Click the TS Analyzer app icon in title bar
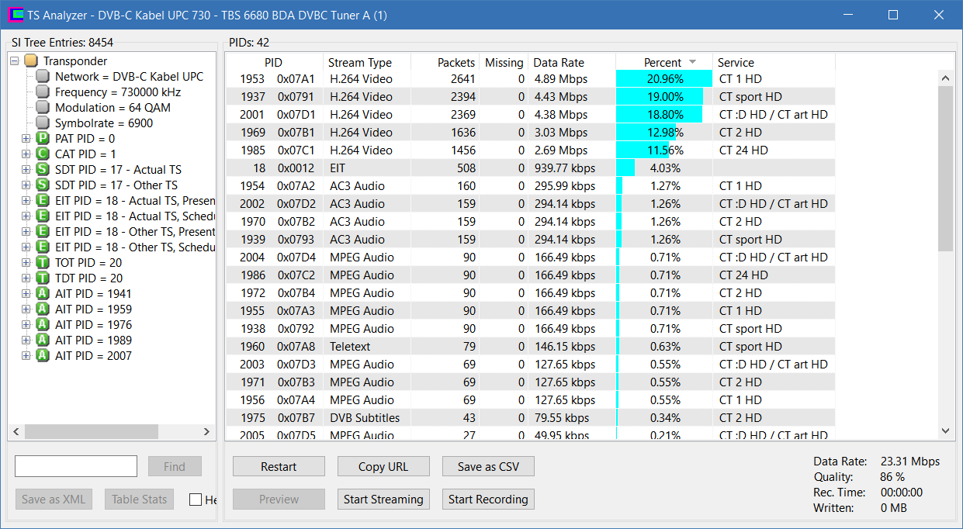Viewport: 963px width, 529px height. tap(15, 16)
